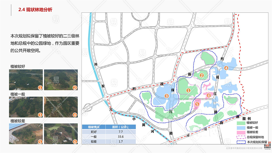Click the 2.4 现状林地分析 title
Screen dimensions: 272x153
(35, 10)
